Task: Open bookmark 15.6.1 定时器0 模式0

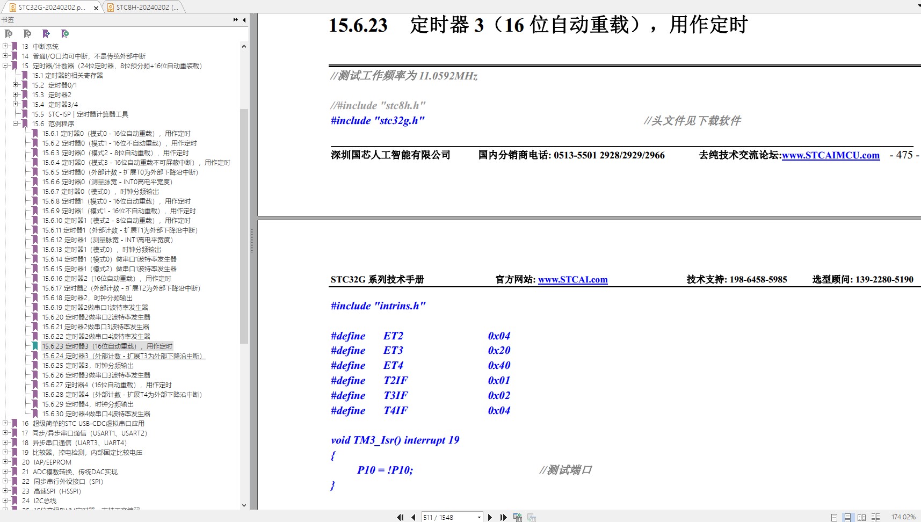Action: [117, 134]
